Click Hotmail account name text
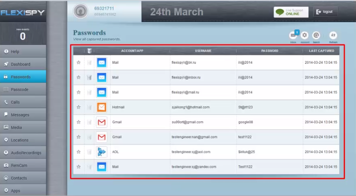356x196 pixels. [x=118, y=107]
